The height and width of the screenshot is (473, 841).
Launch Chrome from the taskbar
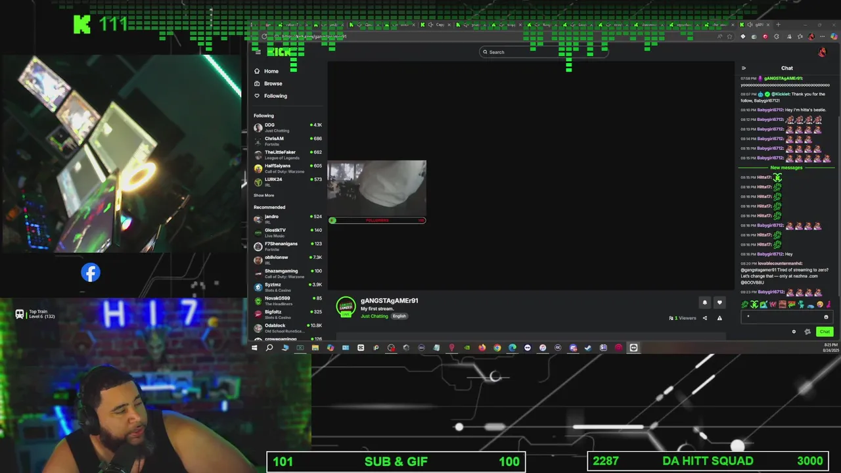point(497,348)
